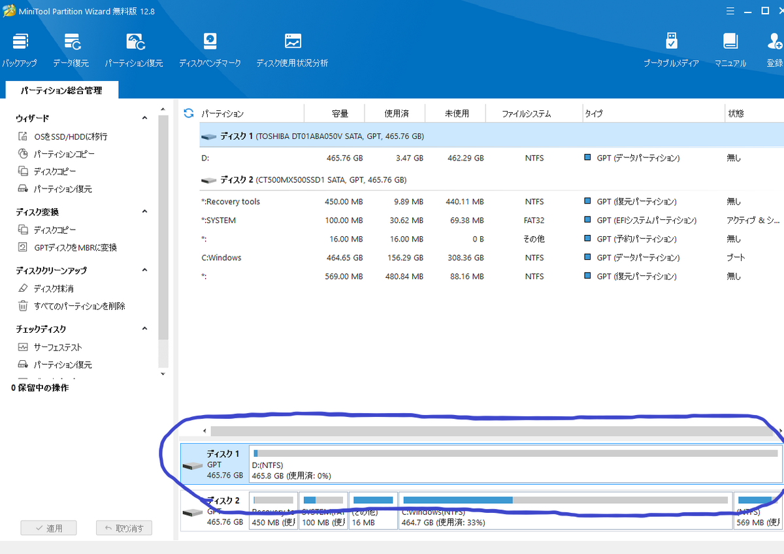Collapse the ウィザード section

[x=145, y=118]
